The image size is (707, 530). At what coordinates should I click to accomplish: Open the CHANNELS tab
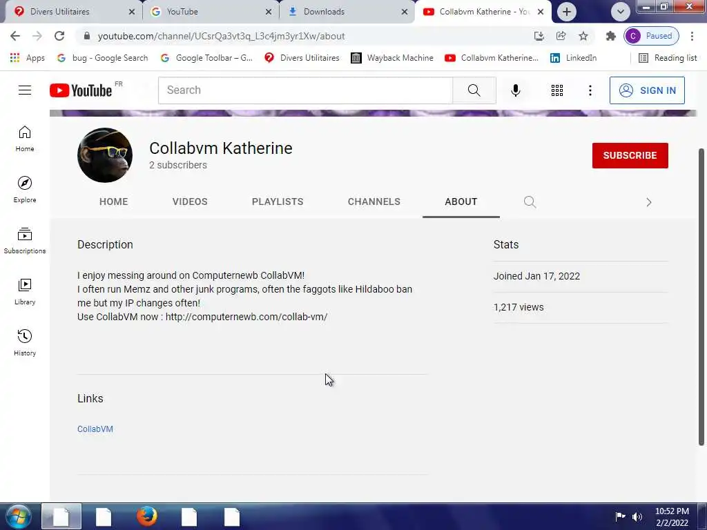click(374, 202)
